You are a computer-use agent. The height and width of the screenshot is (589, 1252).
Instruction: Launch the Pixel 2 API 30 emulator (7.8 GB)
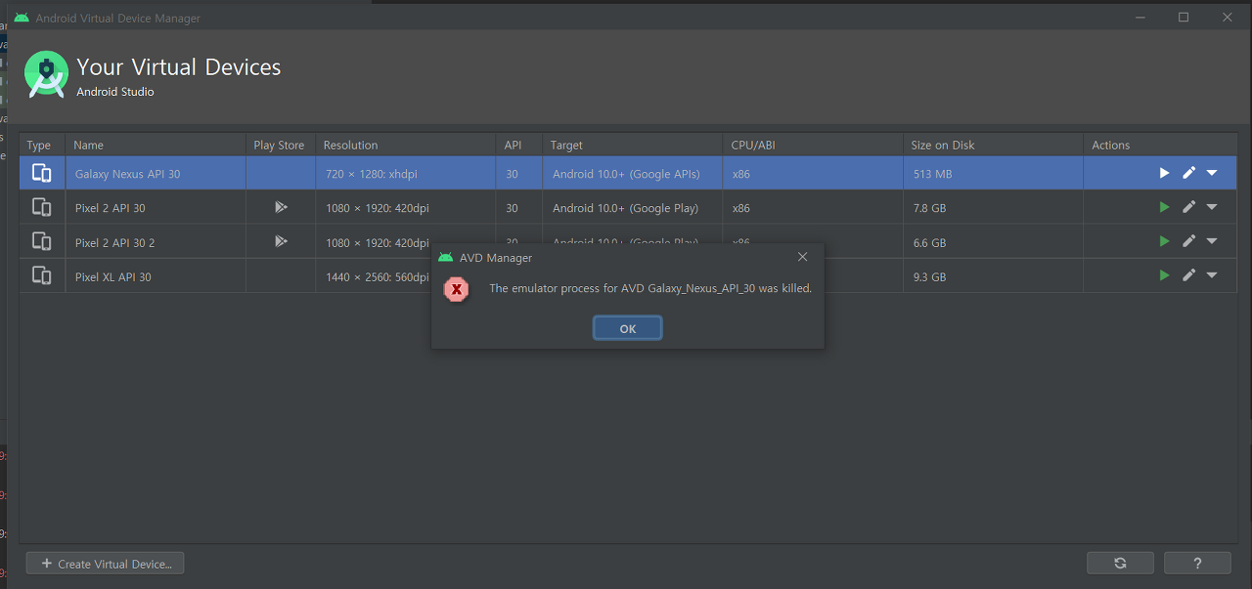coord(1164,207)
